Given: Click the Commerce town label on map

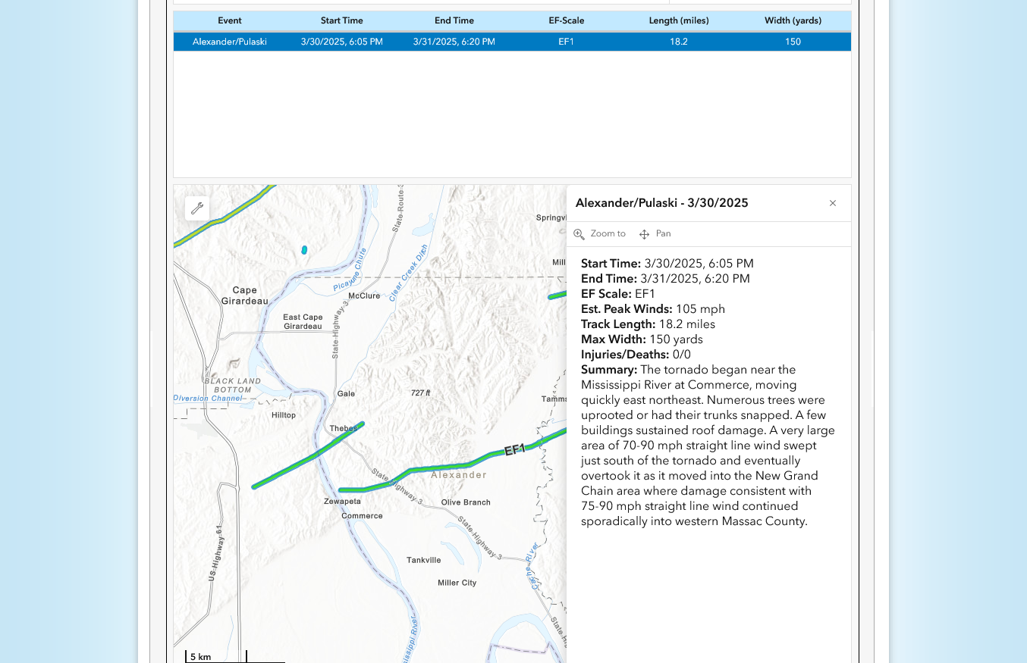Looking at the screenshot, I should click(362, 516).
